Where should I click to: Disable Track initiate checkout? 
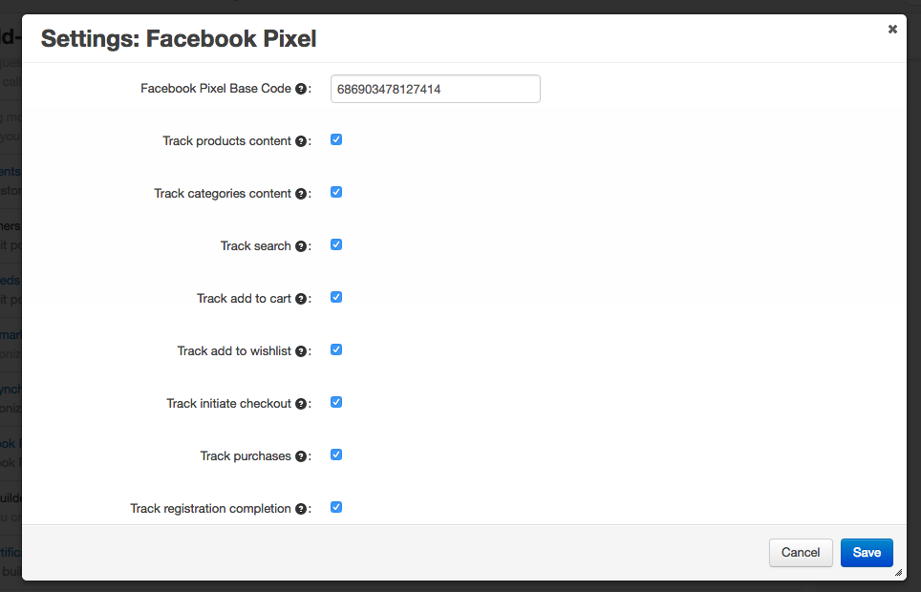coord(336,402)
